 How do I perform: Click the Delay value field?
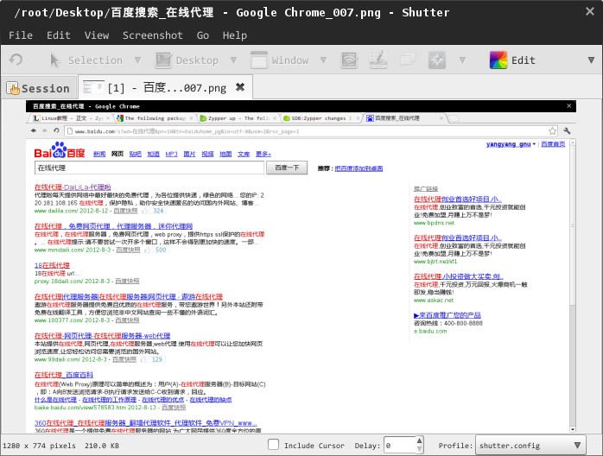tap(397, 446)
